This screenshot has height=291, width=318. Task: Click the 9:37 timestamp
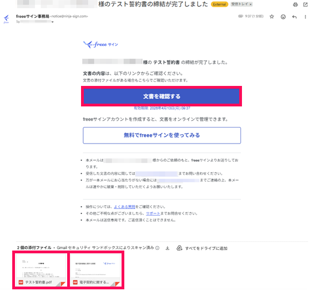(x=254, y=16)
